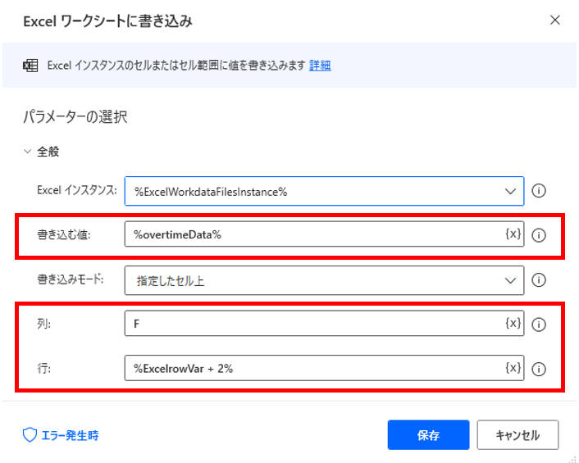579x463 pixels.
Task: Click info icon beside 書き込みモード dropdown
Action: [x=538, y=279]
